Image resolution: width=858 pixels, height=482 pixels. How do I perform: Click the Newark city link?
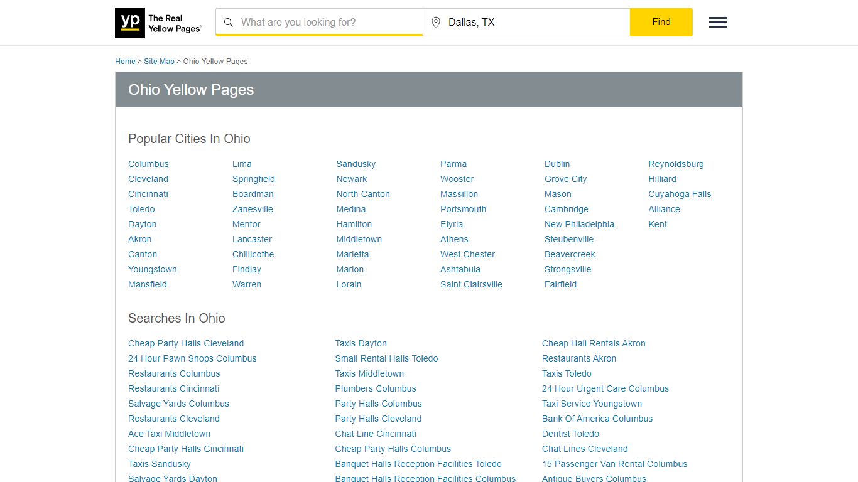(x=352, y=179)
